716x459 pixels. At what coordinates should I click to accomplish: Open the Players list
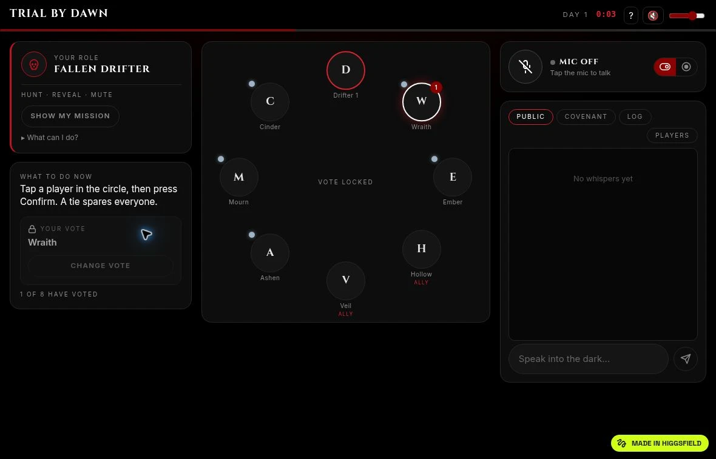[672, 135]
